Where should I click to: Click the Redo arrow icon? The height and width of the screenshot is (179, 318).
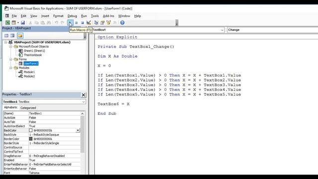[63, 22]
